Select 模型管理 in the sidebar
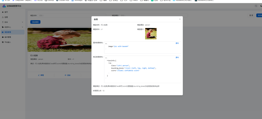 click(13, 32)
